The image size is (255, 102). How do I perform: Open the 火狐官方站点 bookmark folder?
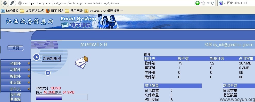32,11
